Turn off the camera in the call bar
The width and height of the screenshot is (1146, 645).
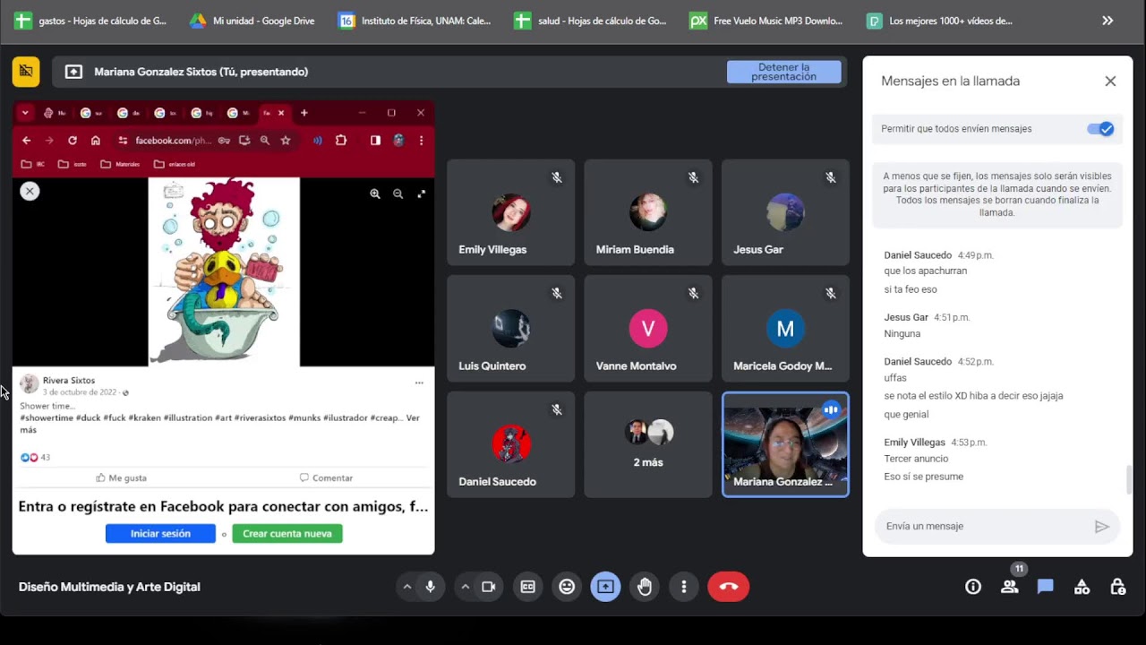(x=489, y=587)
